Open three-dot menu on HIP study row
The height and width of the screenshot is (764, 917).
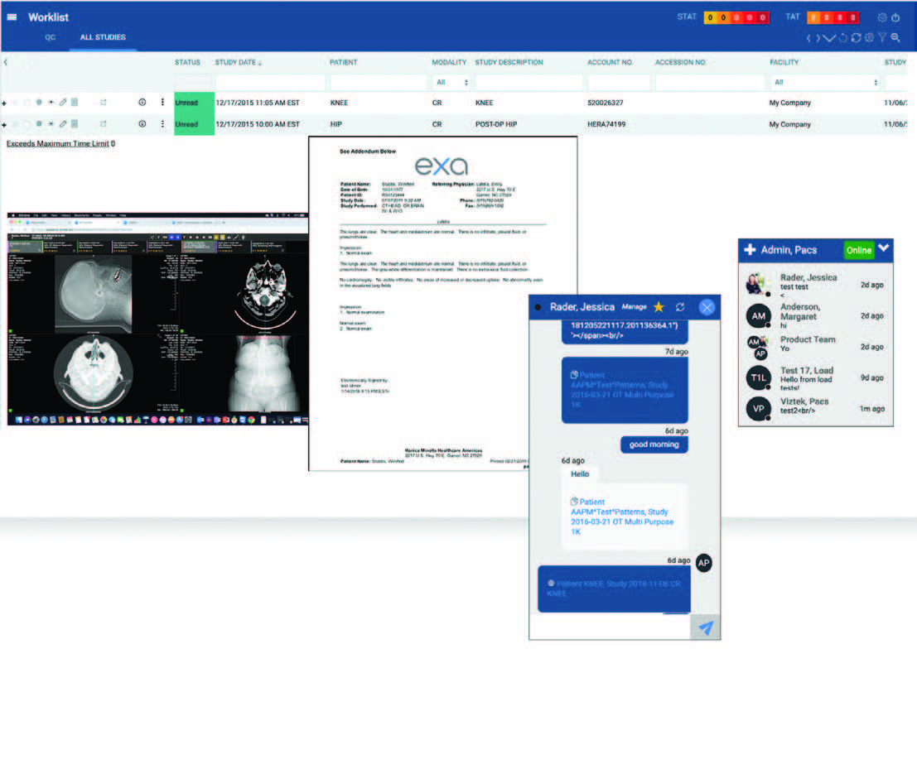point(162,124)
